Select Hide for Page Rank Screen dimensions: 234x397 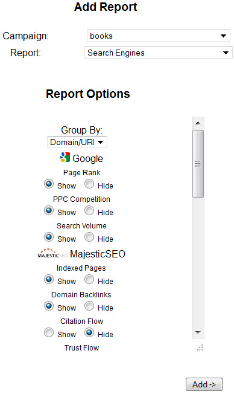tap(89, 184)
